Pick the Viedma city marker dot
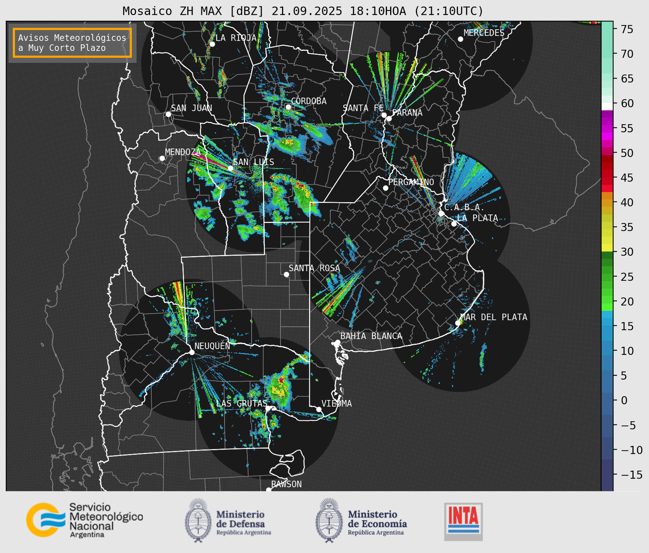This screenshot has height=553, width=649. (x=319, y=409)
